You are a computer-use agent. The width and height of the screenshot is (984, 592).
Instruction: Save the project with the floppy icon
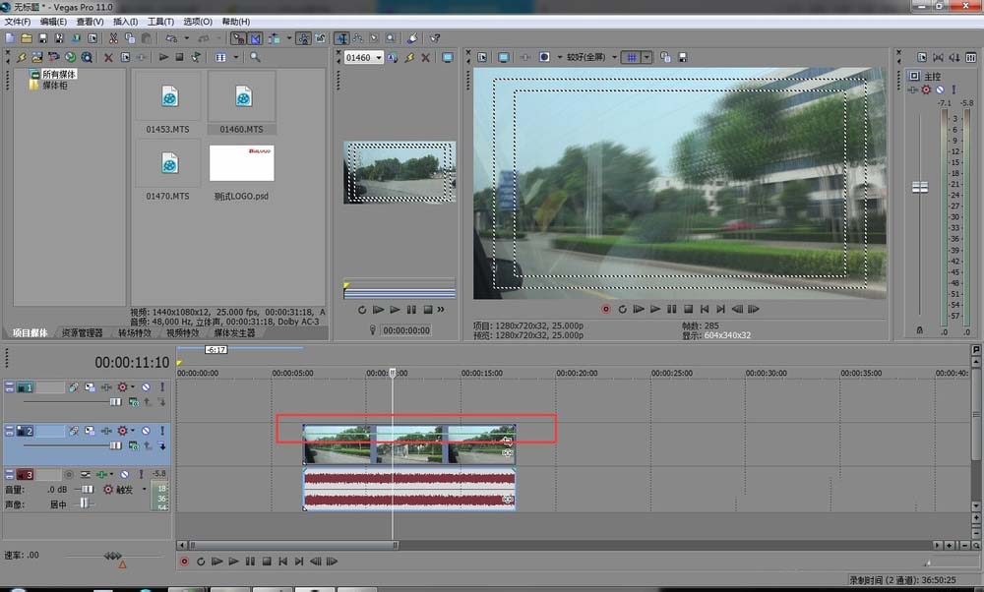click(42, 38)
